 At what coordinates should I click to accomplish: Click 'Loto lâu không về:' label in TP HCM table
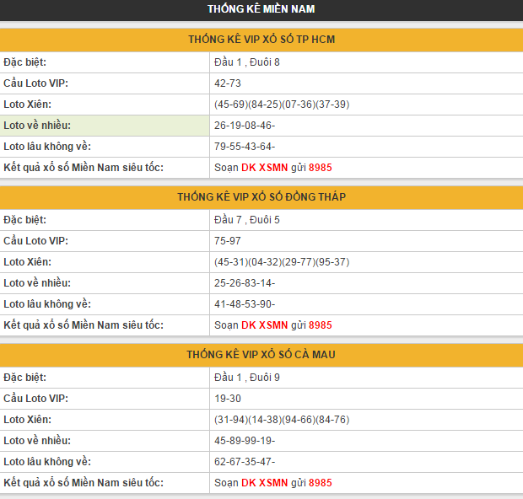tap(47, 147)
